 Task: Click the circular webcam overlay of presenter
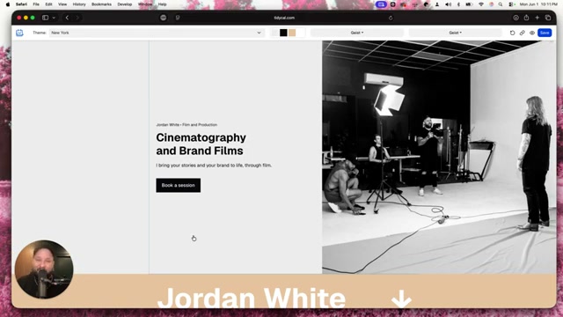pyautogui.click(x=44, y=269)
